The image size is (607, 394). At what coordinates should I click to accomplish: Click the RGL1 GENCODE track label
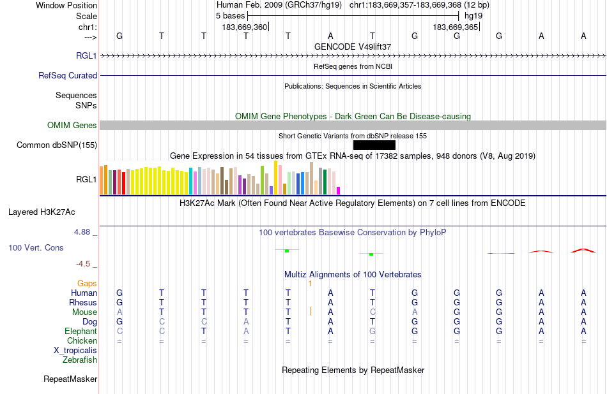coord(86,55)
